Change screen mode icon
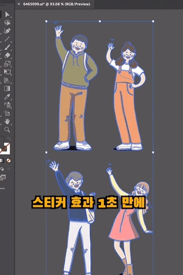Screen dimensions: 183x275 [3, 178]
